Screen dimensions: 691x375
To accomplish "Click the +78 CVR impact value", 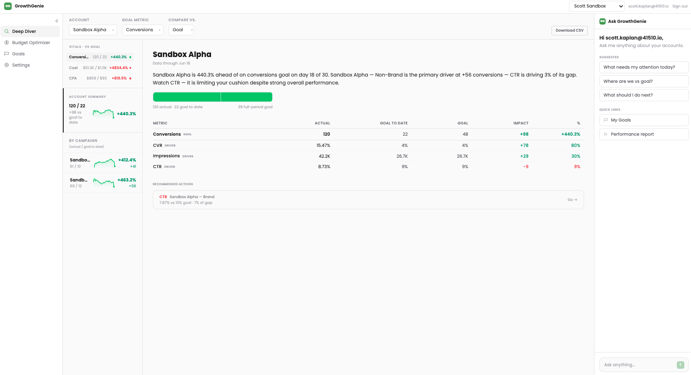I will [524, 145].
